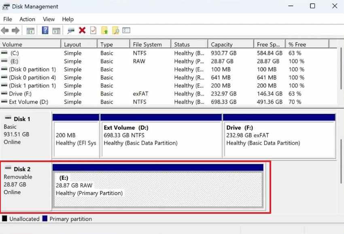344x234 pixels.
Task: Click the RAW file system cell
Action: tap(139, 61)
